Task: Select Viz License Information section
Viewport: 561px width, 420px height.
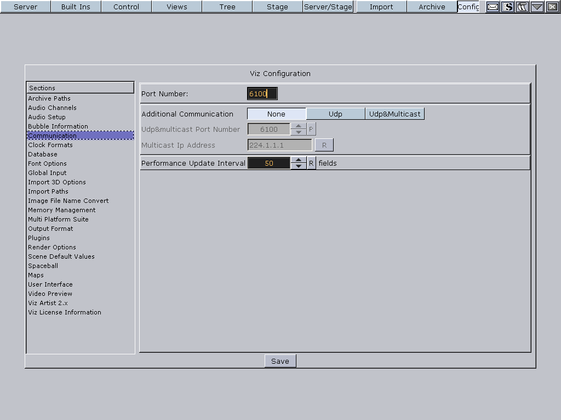Action: click(x=65, y=312)
